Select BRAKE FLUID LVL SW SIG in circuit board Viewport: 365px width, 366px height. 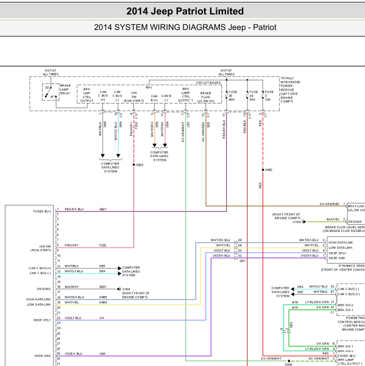[x=205, y=97]
